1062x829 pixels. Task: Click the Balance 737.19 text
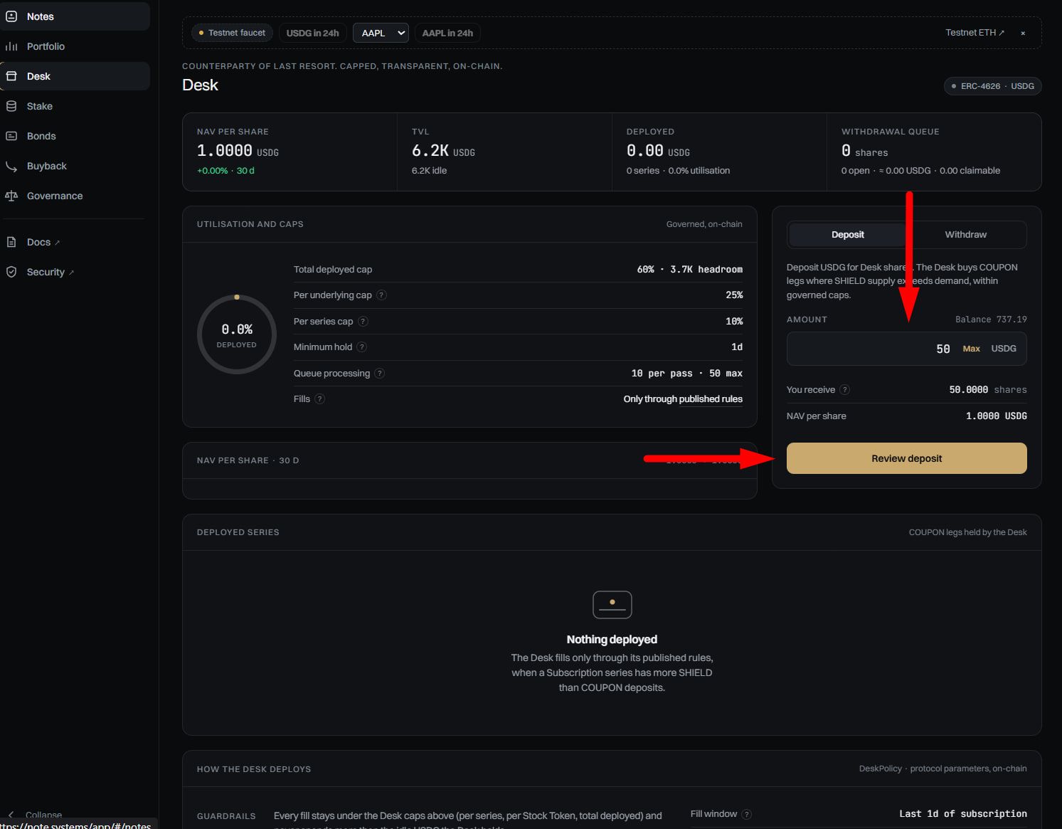991,320
